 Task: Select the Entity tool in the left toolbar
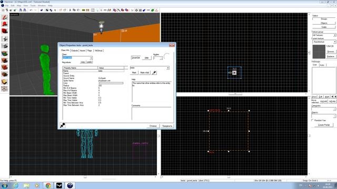point(5,39)
